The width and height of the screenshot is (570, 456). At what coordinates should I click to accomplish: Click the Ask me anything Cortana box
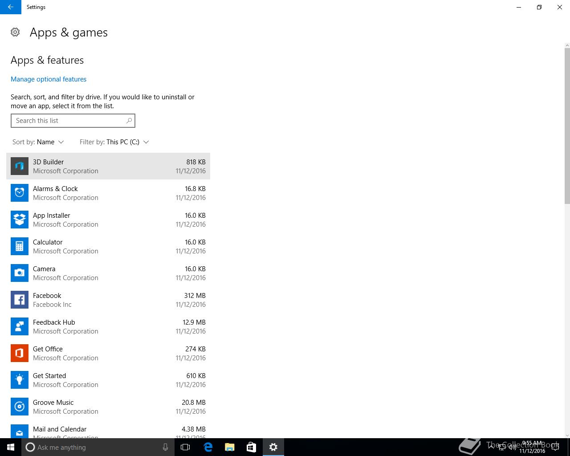pyautogui.click(x=98, y=447)
